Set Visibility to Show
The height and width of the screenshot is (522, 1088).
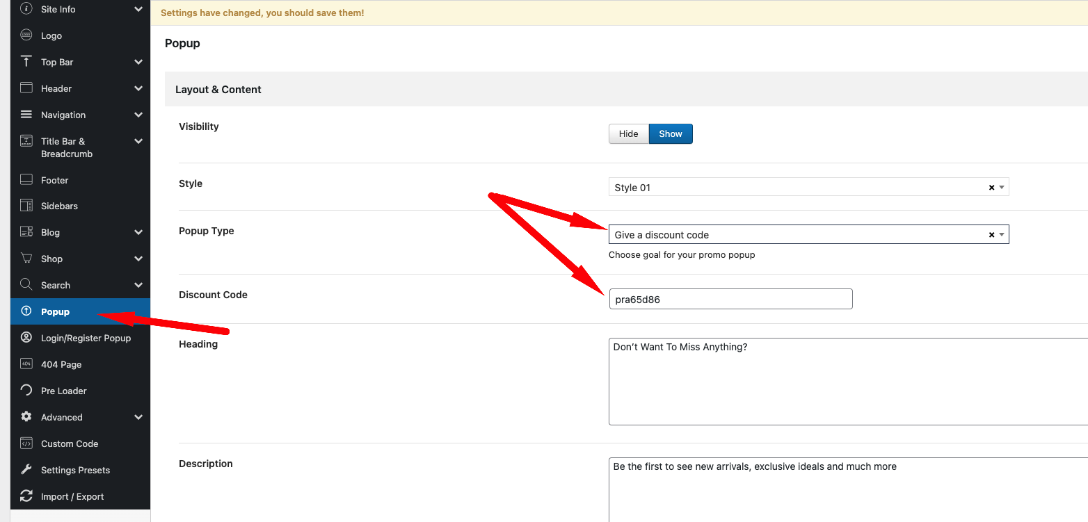671,134
